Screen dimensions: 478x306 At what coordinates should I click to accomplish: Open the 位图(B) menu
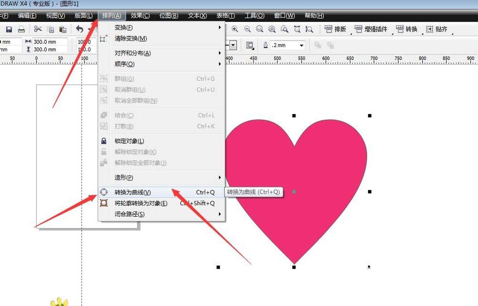tap(169, 16)
